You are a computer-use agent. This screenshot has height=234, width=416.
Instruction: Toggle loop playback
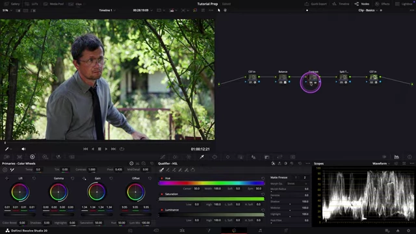pyautogui.click(x=122, y=149)
